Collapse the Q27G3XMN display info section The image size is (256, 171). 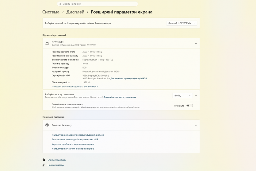(196, 43)
